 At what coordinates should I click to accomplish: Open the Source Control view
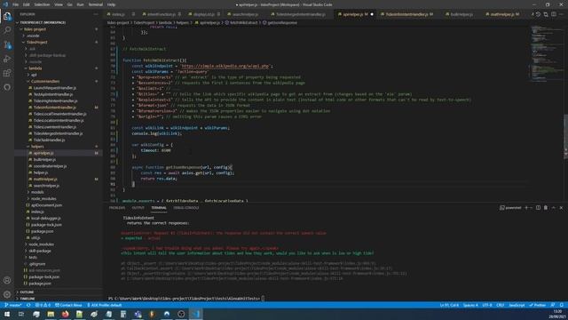(x=7, y=44)
